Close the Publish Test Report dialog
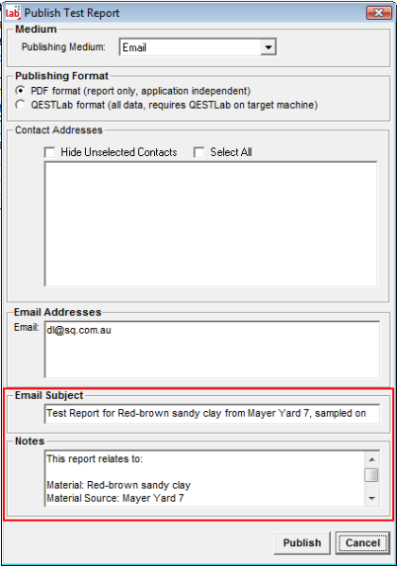 (378, 13)
